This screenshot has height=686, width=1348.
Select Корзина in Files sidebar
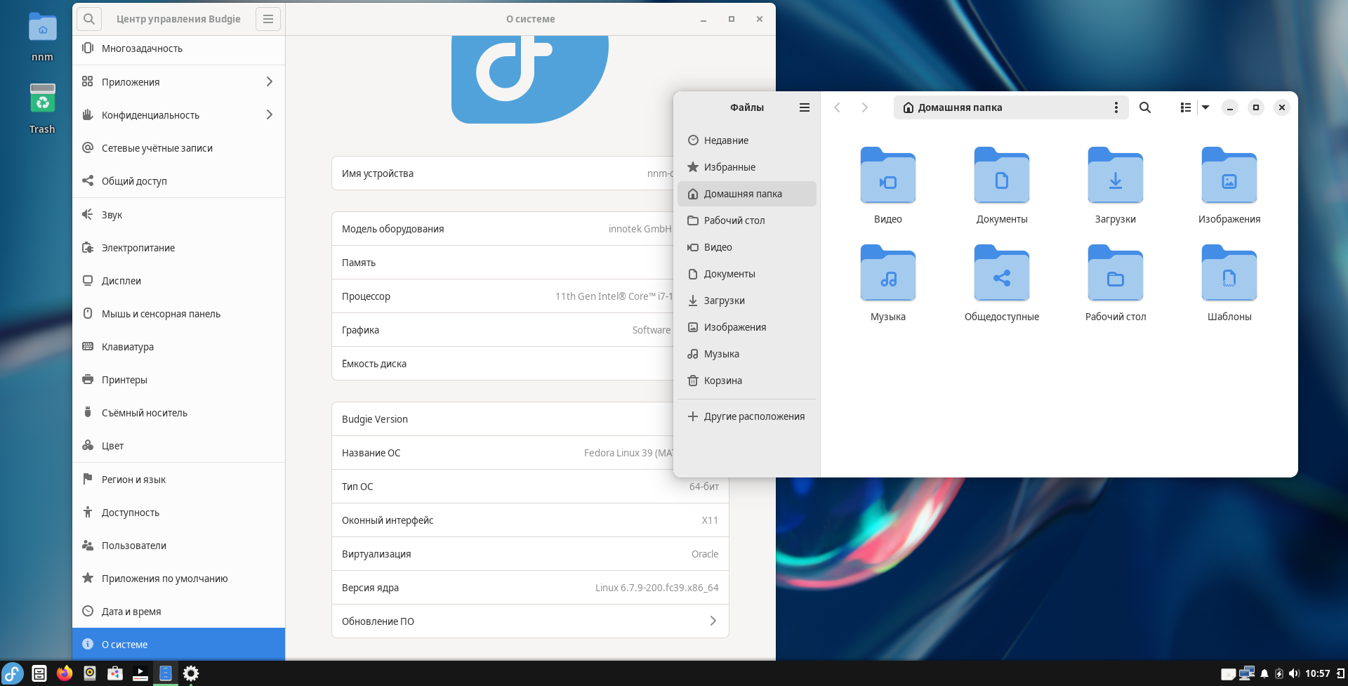722,381
